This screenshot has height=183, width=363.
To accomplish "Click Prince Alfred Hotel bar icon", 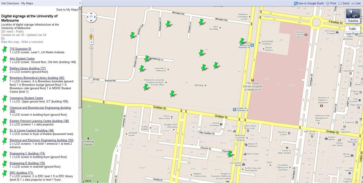I will 172,117.
